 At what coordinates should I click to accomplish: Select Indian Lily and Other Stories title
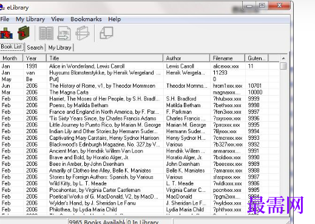click(x=103, y=131)
